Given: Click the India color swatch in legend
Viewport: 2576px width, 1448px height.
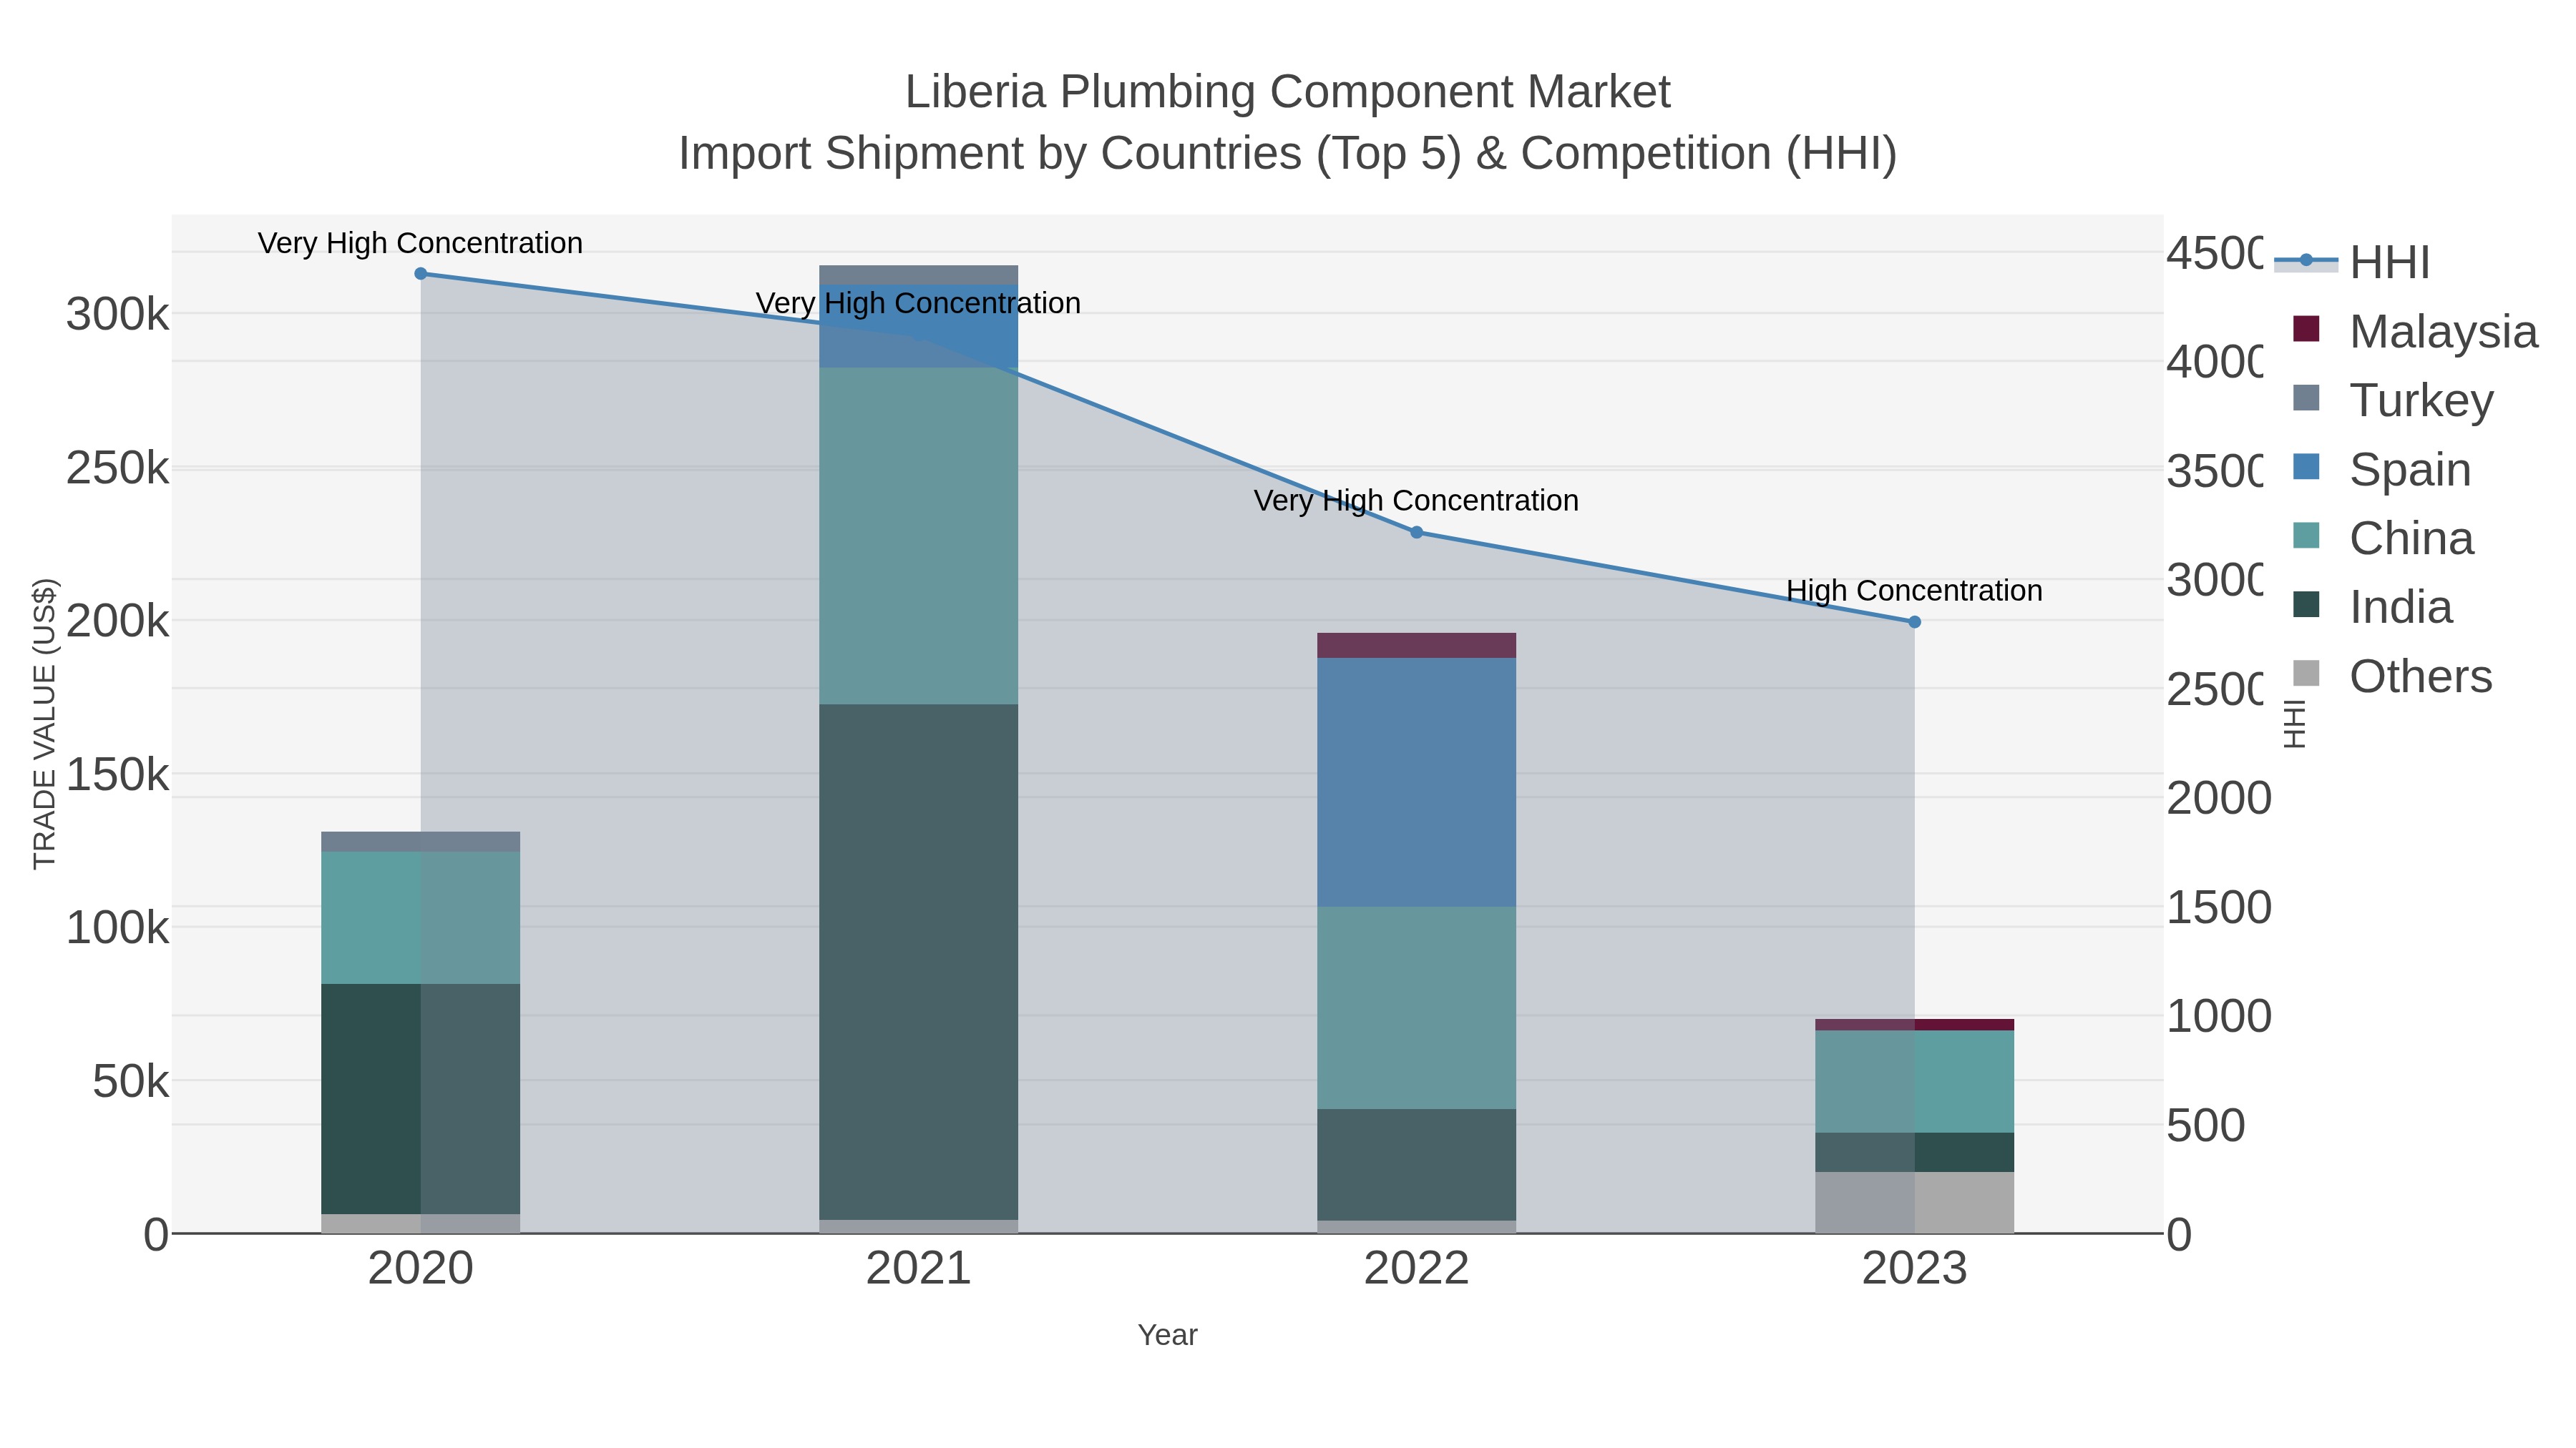Looking at the screenshot, I should click(x=2305, y=604).
